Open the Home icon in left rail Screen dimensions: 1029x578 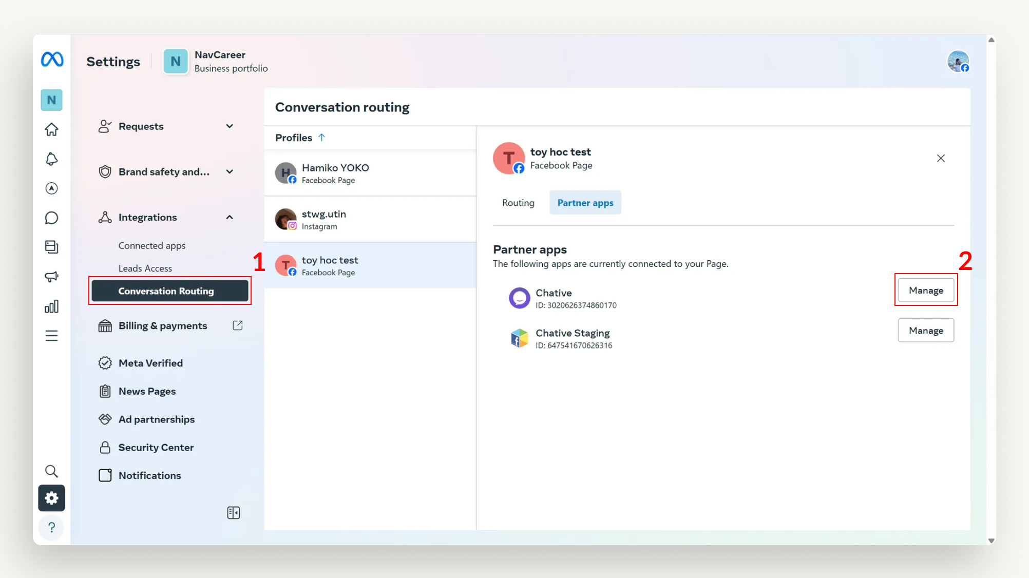51,129
